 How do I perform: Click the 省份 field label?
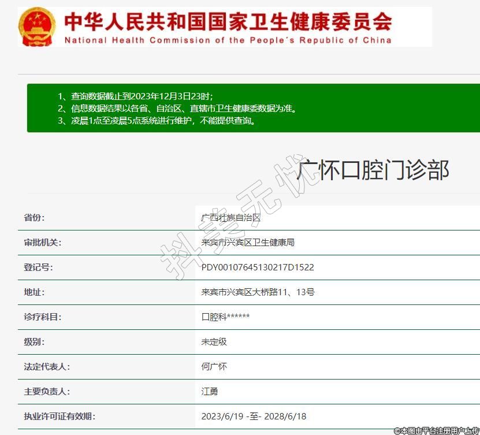click(x=34, y=218)
